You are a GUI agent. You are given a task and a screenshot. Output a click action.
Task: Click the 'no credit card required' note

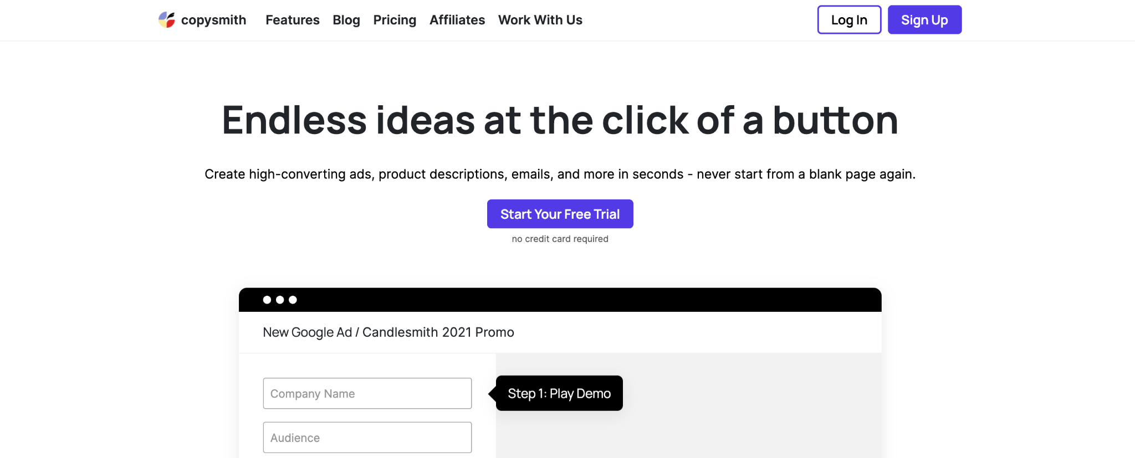click(x=560, y=239)
